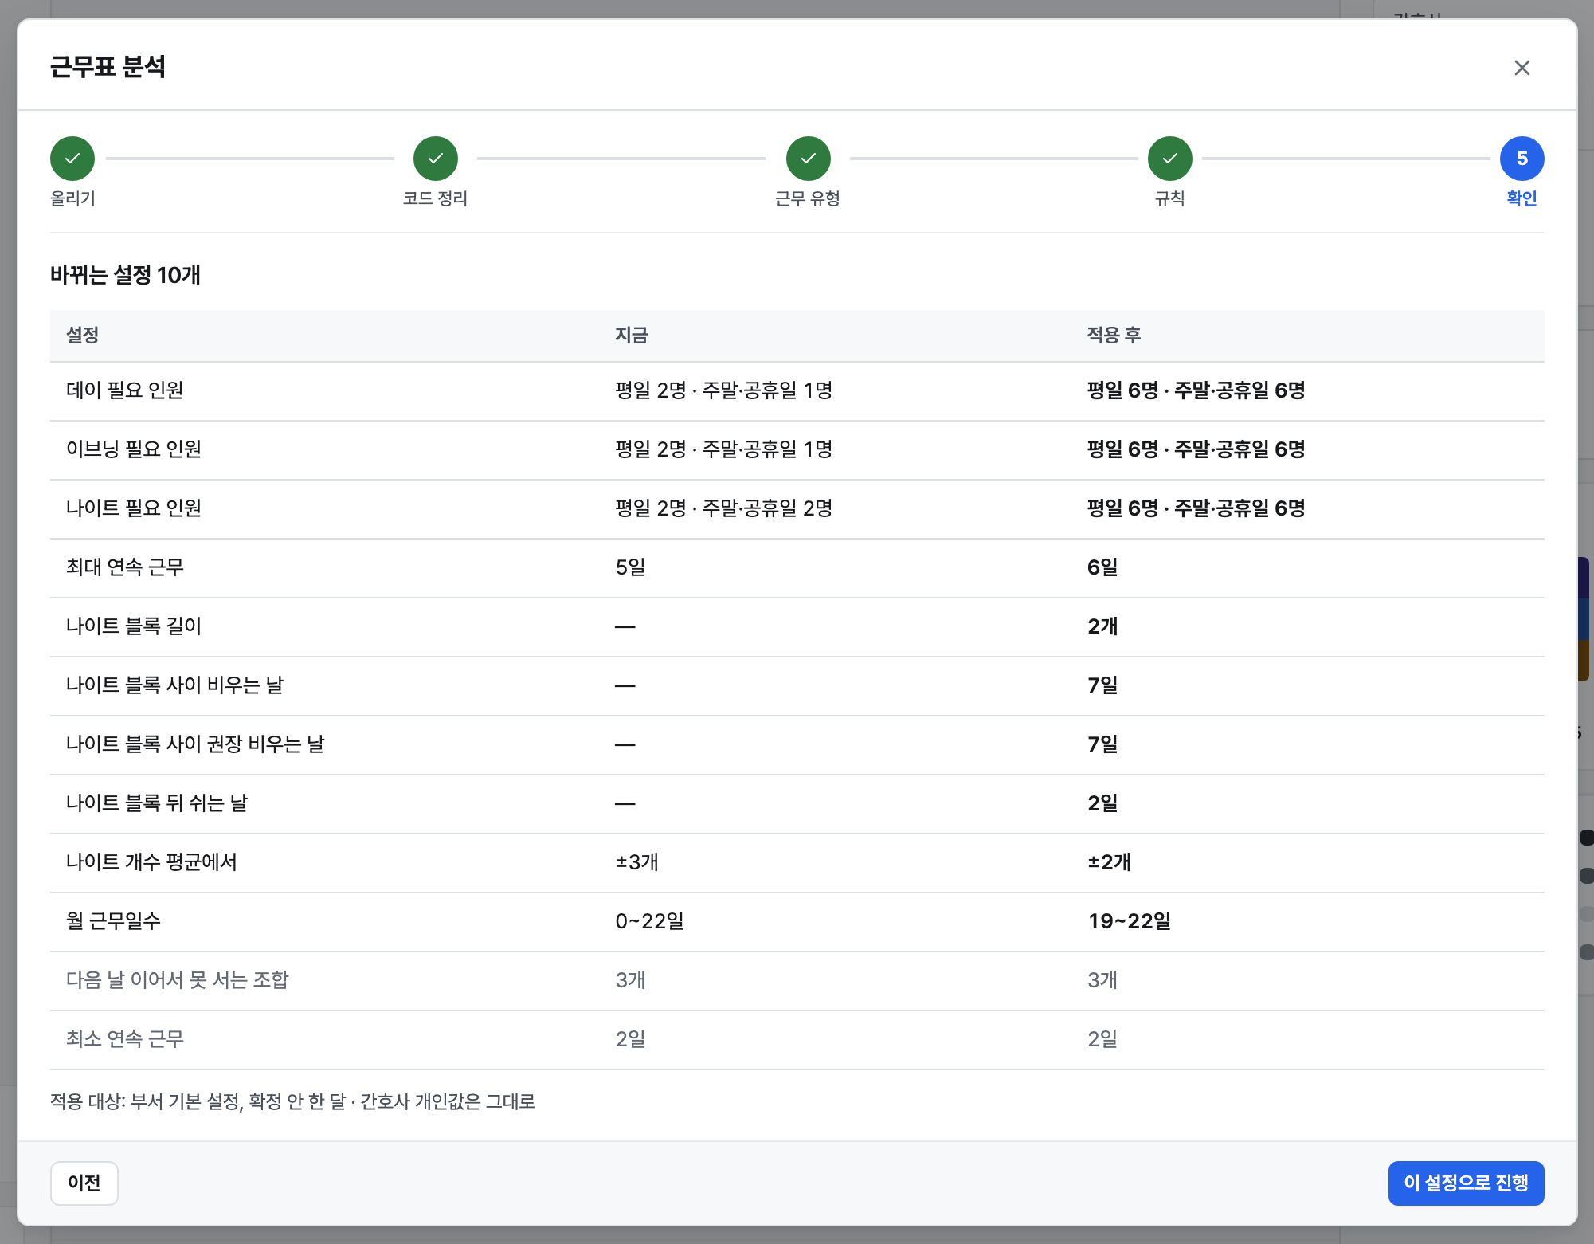The image size is (1594, 1244).
Task: Click the 지금 column header
Action: click(x=631, y=336)
